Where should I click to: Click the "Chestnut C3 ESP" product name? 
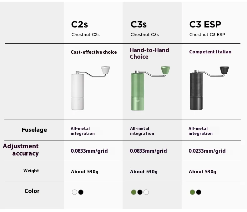coord(207,35)
